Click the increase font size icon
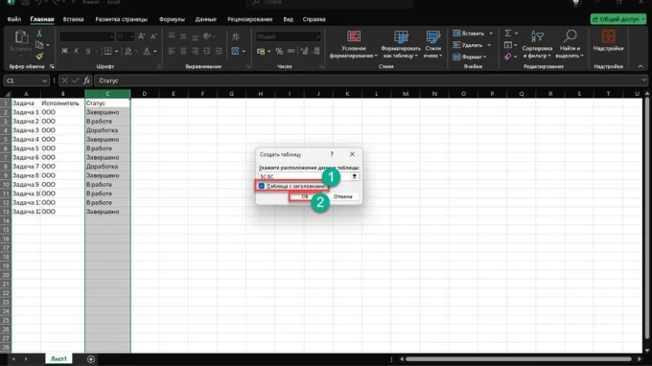652x366 pixels. pos(142,36)
